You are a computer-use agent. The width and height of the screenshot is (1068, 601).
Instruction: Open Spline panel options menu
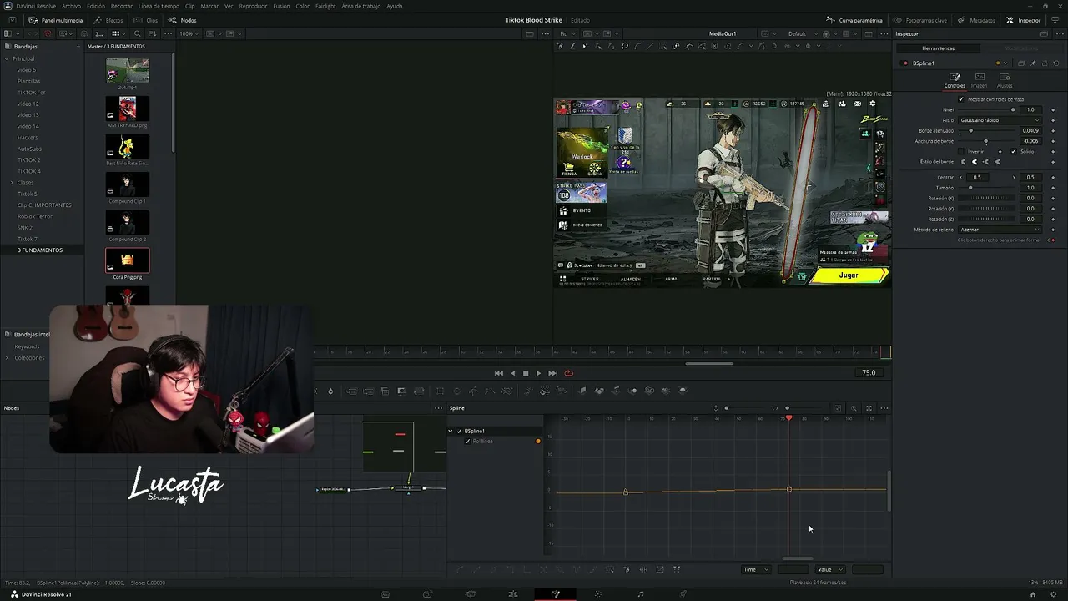[x=884, y=408]
